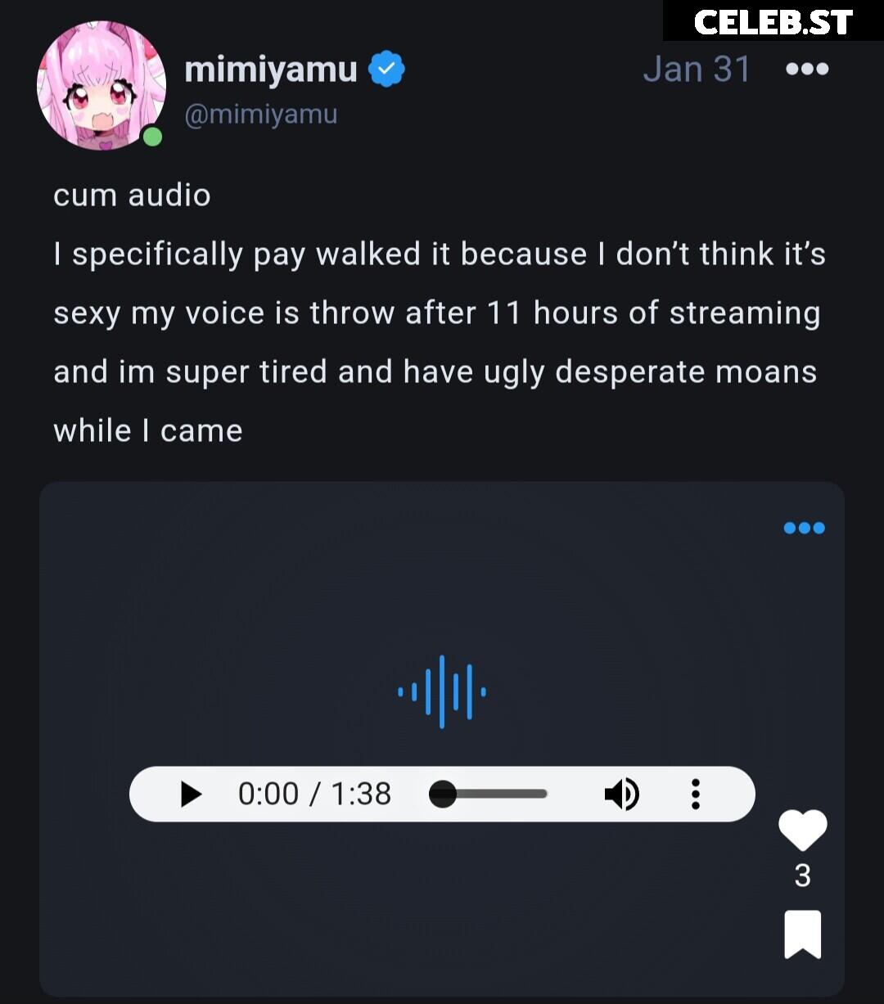884x1004 pixels.
Task: Like the post with the heart icon
Action: point(802,831)
